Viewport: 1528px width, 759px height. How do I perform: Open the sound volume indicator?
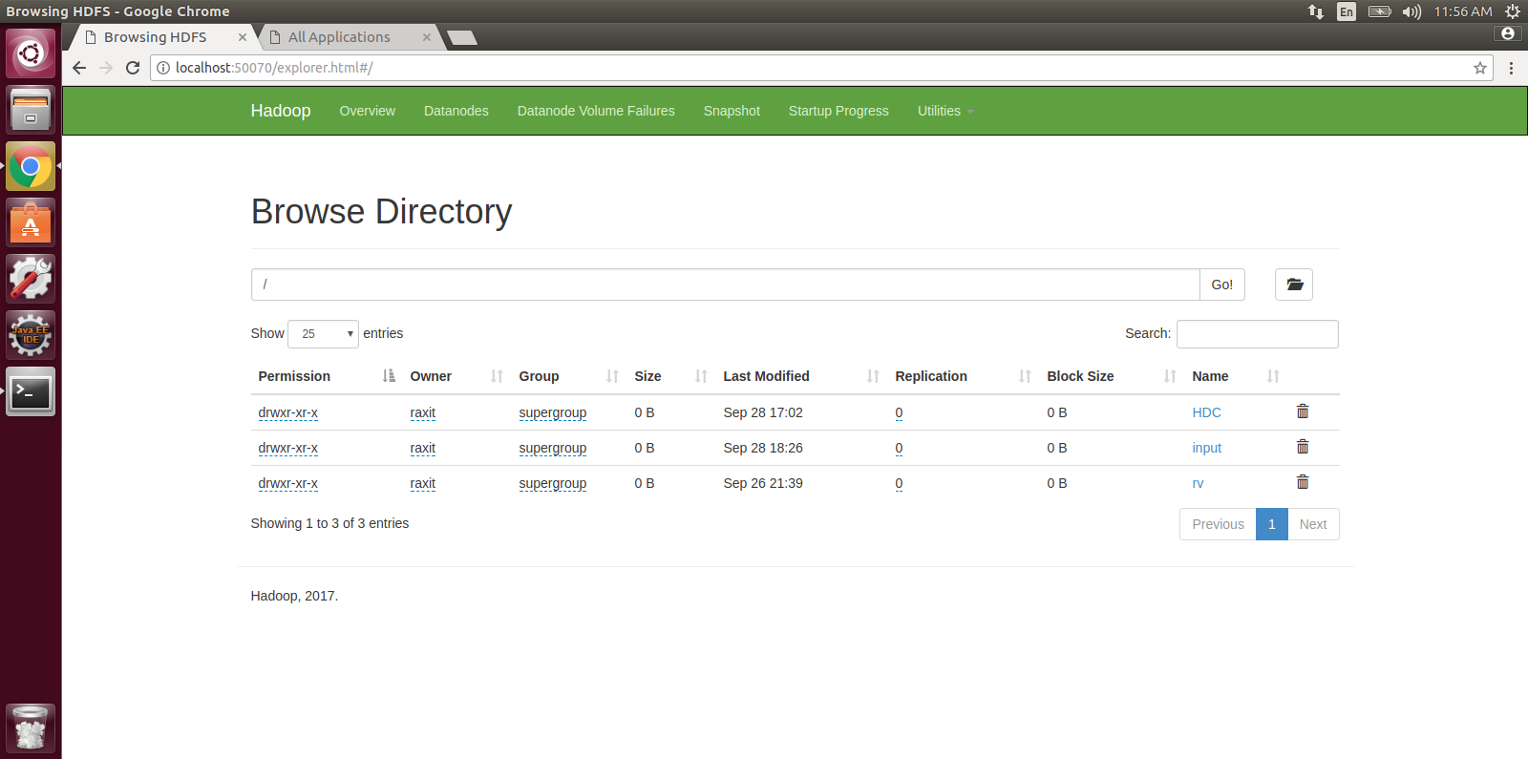click(x=1411, y=11)
